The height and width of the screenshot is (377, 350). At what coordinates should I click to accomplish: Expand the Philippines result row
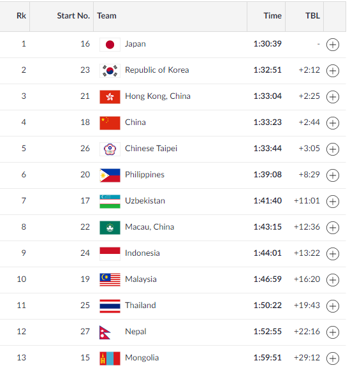[x=332, y=175]
